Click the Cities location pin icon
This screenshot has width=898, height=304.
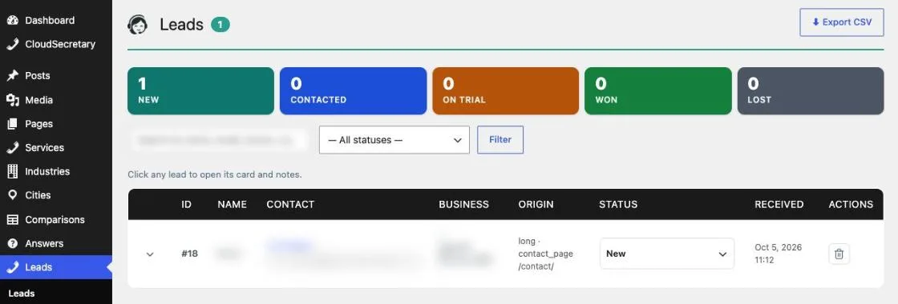tap(13, 195)
